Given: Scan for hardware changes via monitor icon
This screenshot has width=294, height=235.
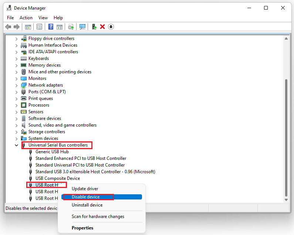Looking at the screenshot, I should tap(82, 27).
